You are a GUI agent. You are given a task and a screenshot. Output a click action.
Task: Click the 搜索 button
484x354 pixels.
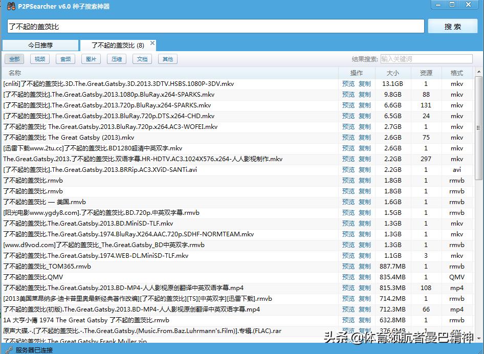[x=452, y=27]
